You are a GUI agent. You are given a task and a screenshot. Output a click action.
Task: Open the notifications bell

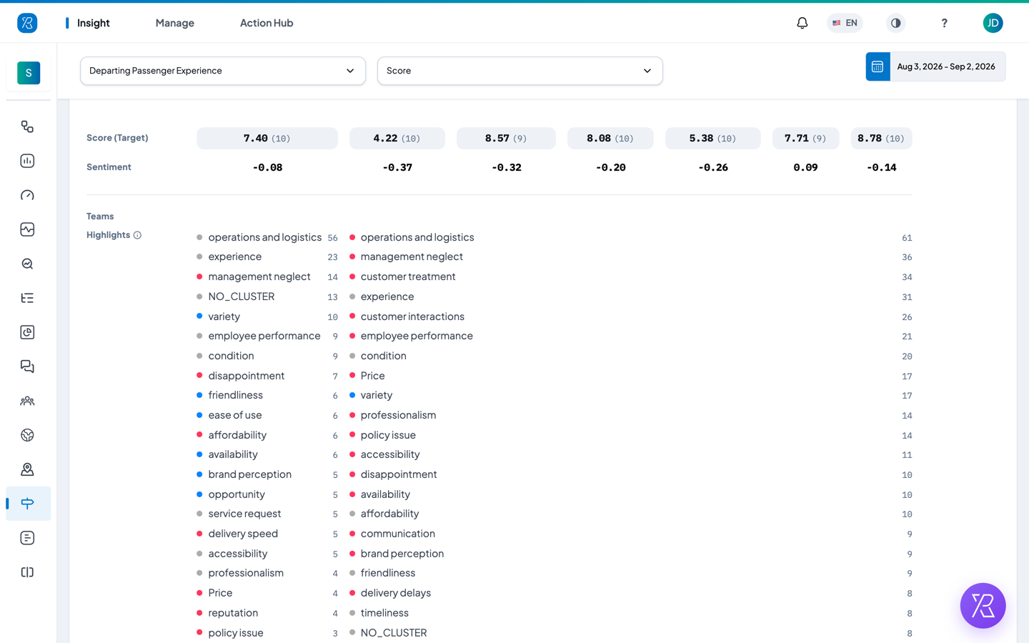point(802,23)
